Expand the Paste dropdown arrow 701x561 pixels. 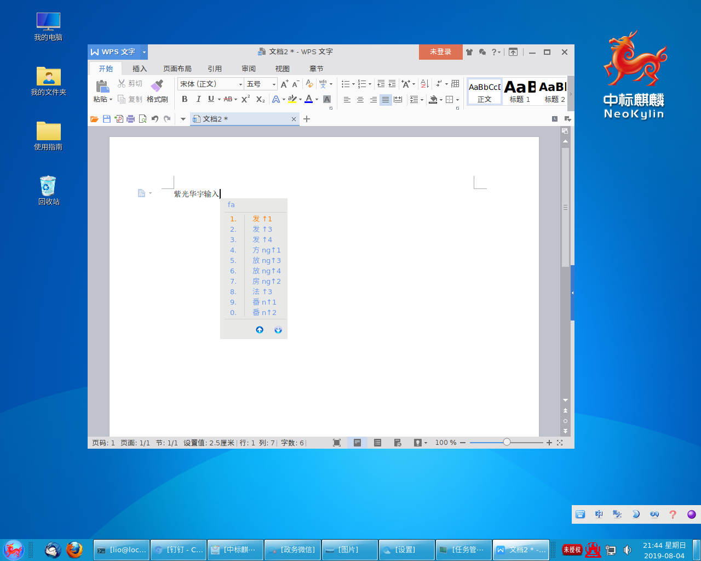111,100
